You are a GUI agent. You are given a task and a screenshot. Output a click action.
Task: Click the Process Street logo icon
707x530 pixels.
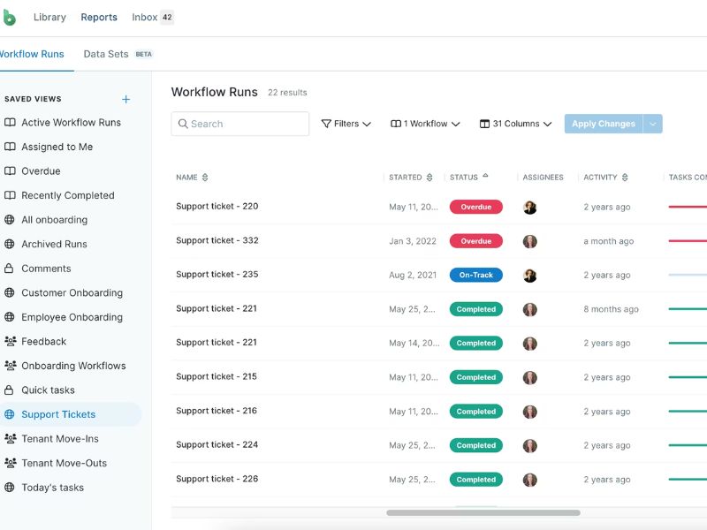tap(8, 17)
